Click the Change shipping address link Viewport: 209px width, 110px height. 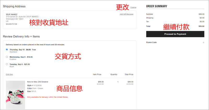tap(133, 8)
